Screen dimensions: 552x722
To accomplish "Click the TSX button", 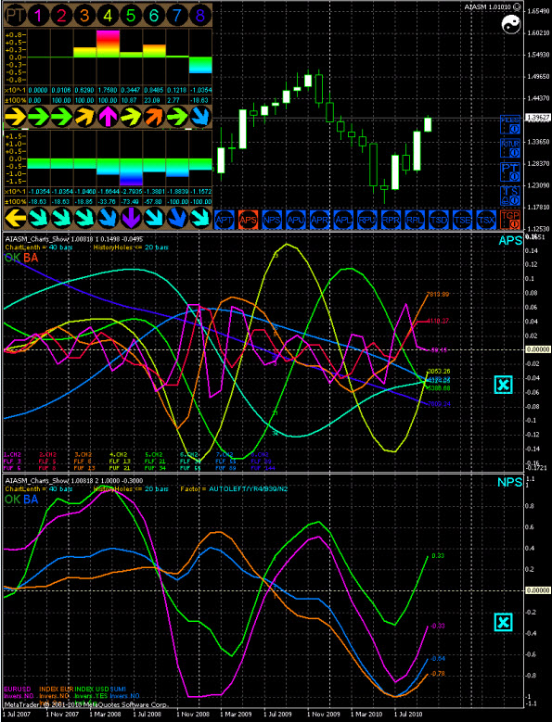I will (487, 220).
